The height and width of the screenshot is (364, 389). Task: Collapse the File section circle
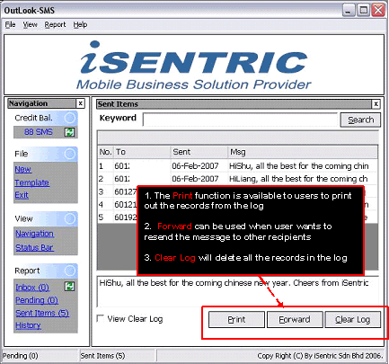click(x=70, y=154)
